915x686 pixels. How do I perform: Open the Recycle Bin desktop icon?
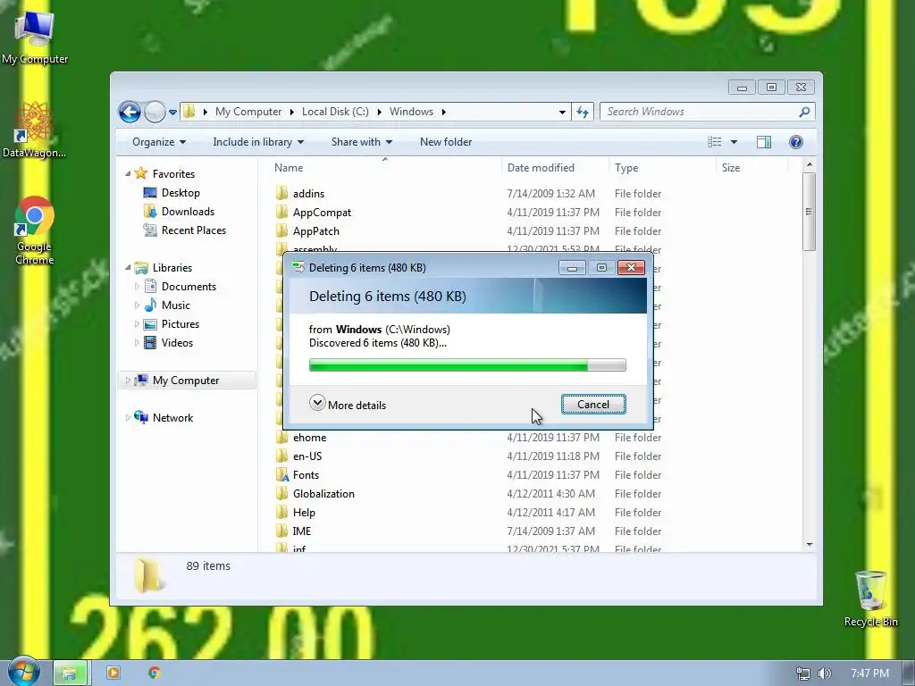click(870, 598)
